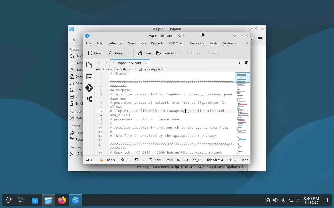Viewport: 334px width, 208px height.
Task: Open the Bash syntax mode dropdown
Action: [x=244, y=160]
